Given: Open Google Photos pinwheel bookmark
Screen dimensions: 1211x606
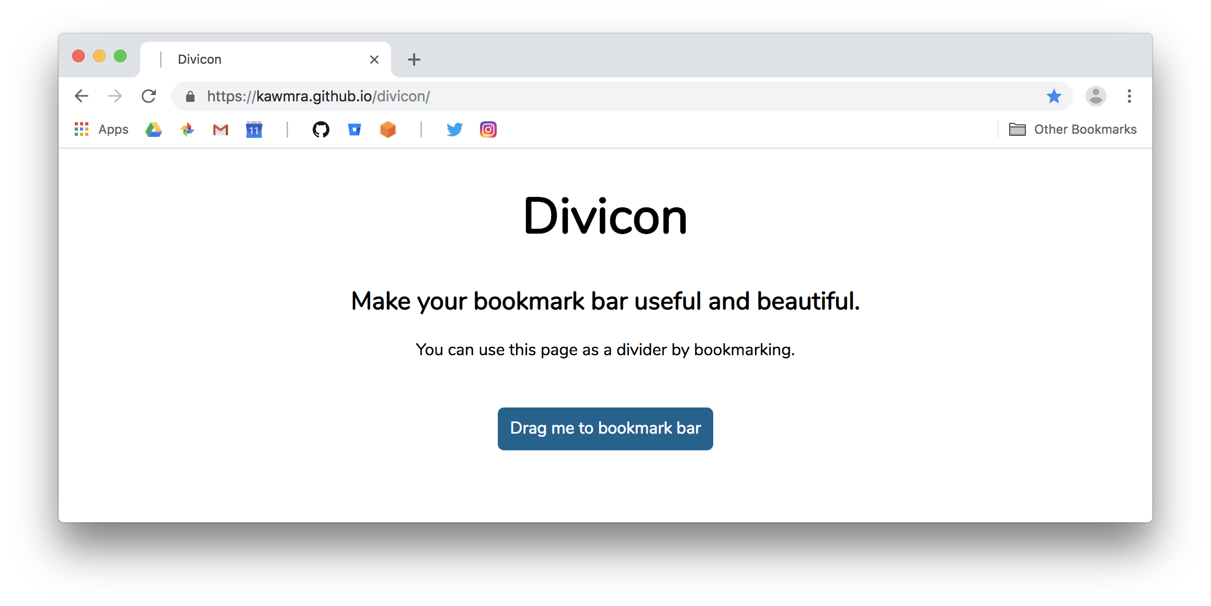Looking at the screenshot, I should click(x=187, y=130).
